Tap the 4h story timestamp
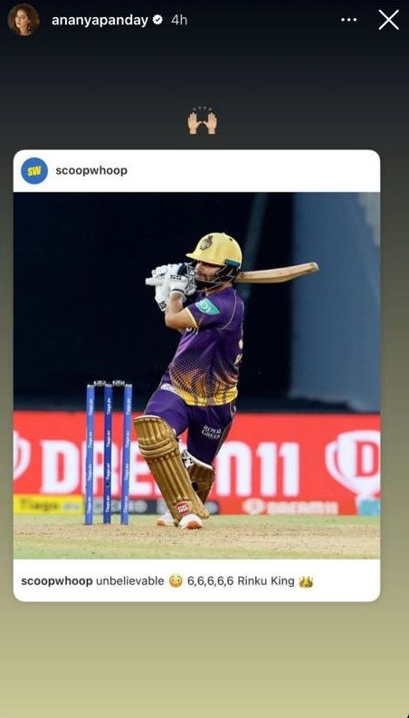 click(x=179, y=20)
